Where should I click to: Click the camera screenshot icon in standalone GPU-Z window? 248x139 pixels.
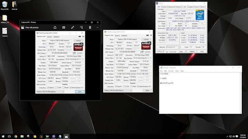(x=147, y=35)
